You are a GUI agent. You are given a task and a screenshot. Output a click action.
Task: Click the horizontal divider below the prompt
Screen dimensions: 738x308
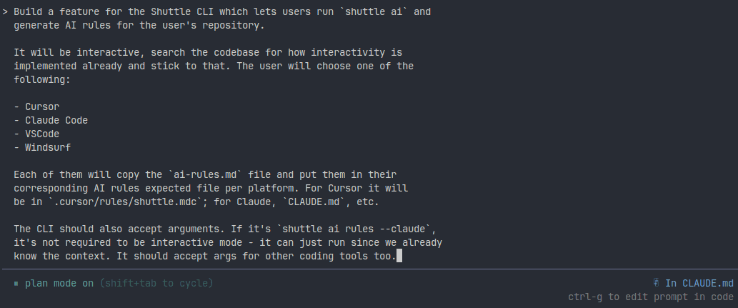[x=369, y=269]
